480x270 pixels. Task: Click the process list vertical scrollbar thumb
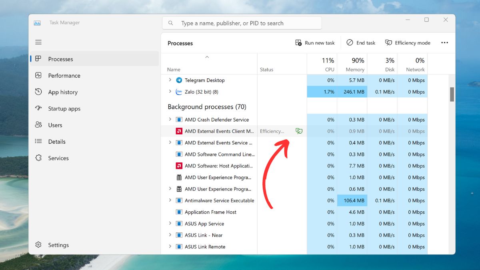point(452,94)
